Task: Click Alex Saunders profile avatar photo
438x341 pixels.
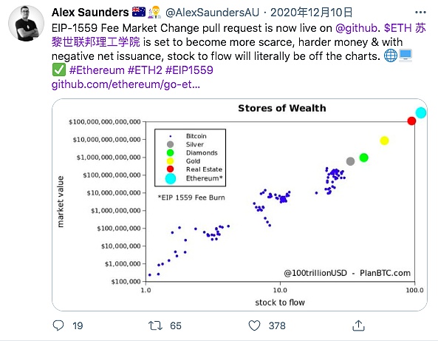Action: pyautogui.click(x=27, y=23)
